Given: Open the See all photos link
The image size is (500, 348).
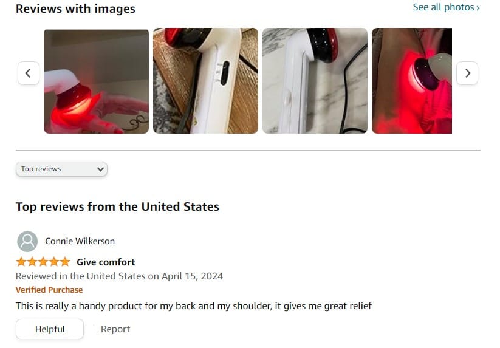Looking at the screenshot, I should [446, 7].
